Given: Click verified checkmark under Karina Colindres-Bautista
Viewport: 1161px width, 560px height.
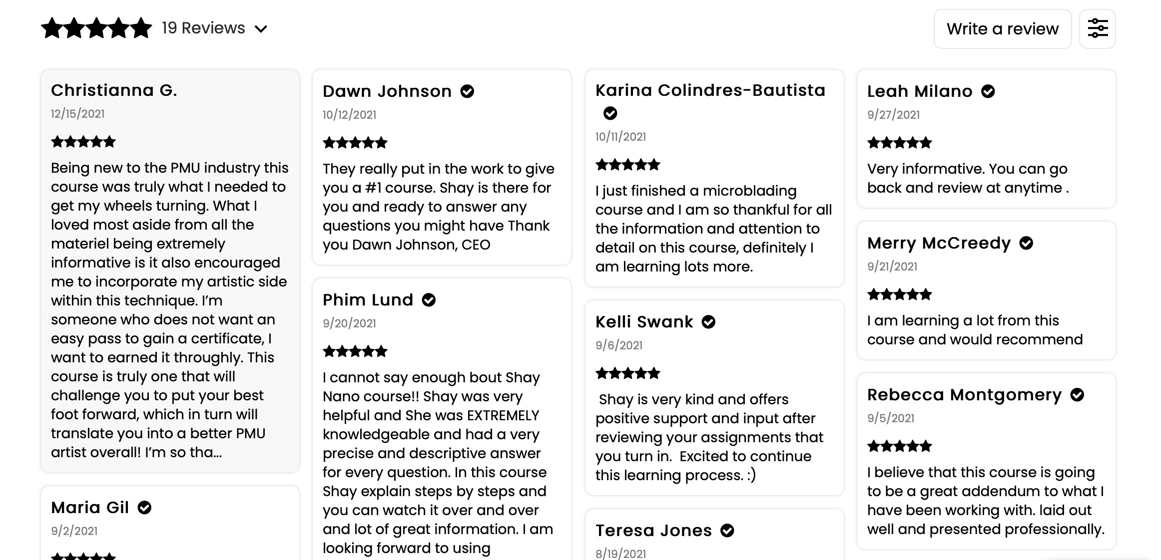Looking at the screenshot, I should [x=610, y=113].
